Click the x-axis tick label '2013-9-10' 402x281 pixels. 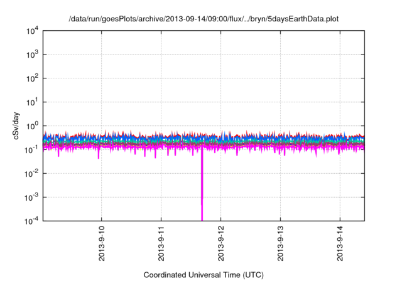tap(102, 243)
